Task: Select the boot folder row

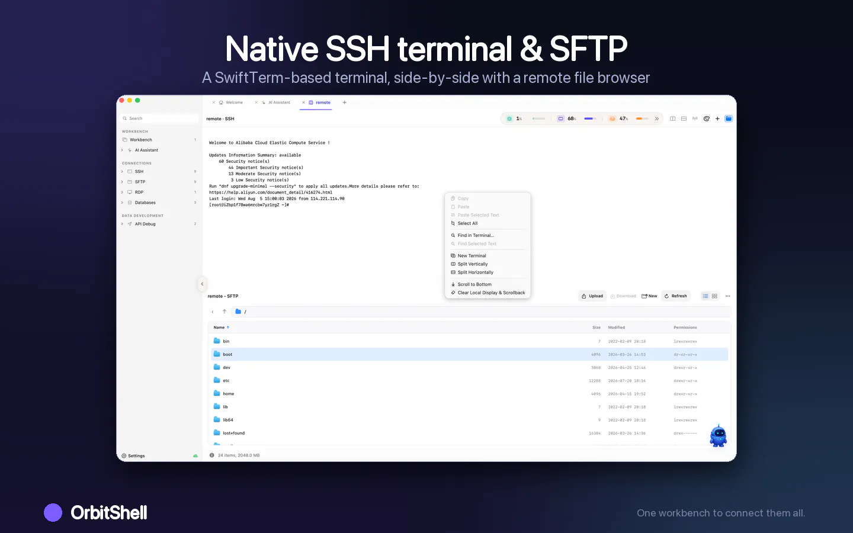Action: pyautogui.click(x=469, y=354)
